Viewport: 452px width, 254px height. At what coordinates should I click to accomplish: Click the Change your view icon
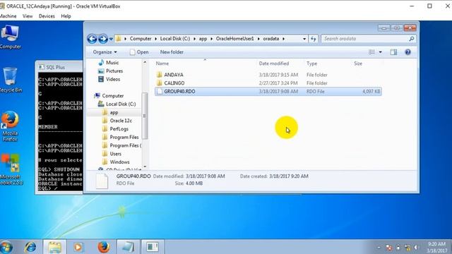click(x=372, y=52)
